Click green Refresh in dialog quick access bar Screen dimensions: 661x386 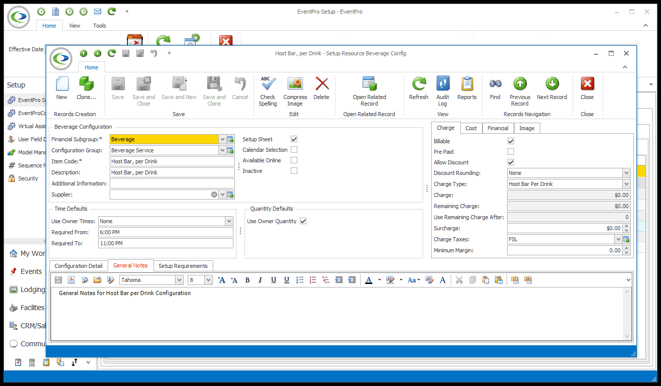[112, 53]
